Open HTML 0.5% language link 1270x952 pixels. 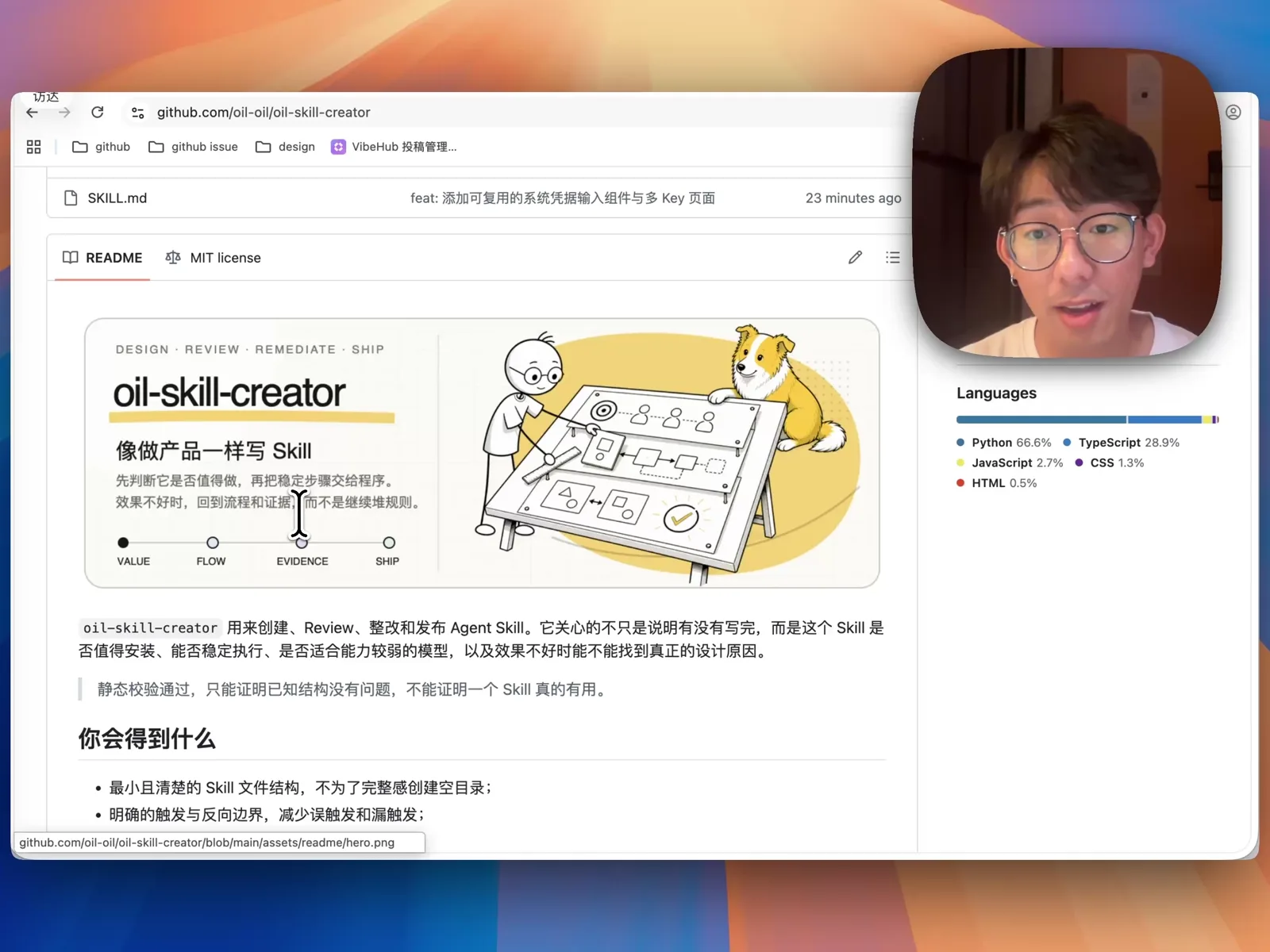pos(997,483)
